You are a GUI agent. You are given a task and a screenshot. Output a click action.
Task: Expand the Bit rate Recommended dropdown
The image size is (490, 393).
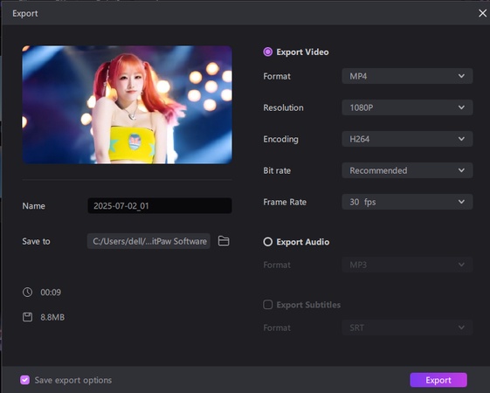(407, 170)
